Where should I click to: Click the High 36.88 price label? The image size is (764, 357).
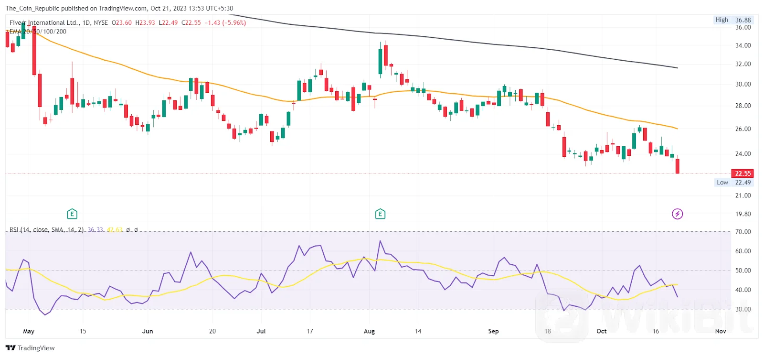tap(733, 20)
